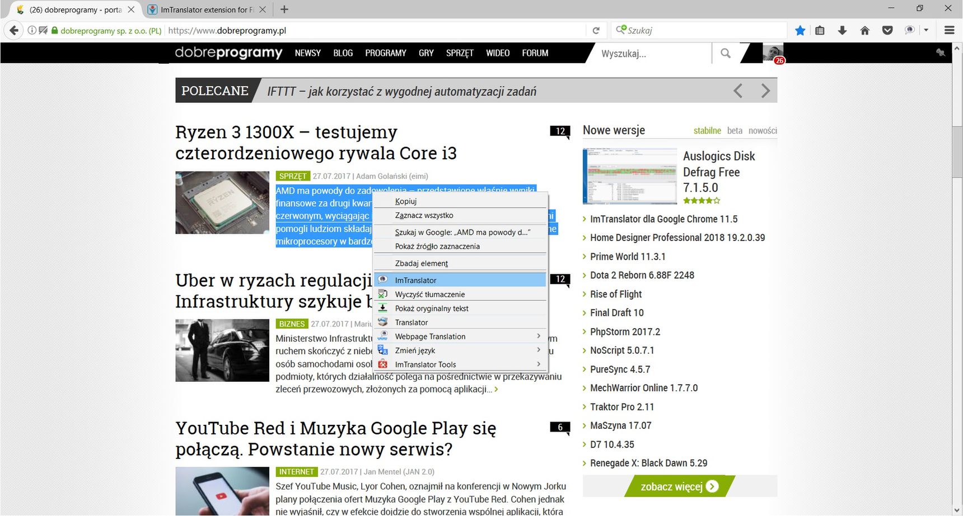Open the downloads arrow icon
The width and height of the screenshot is (963, 516).
pyautogui.click(x=842, y=30)
